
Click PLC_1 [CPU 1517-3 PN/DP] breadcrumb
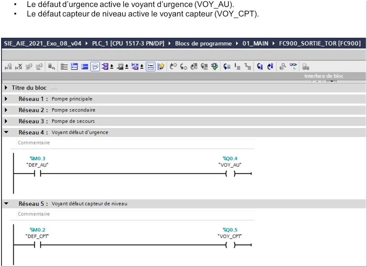coord(128,43)
